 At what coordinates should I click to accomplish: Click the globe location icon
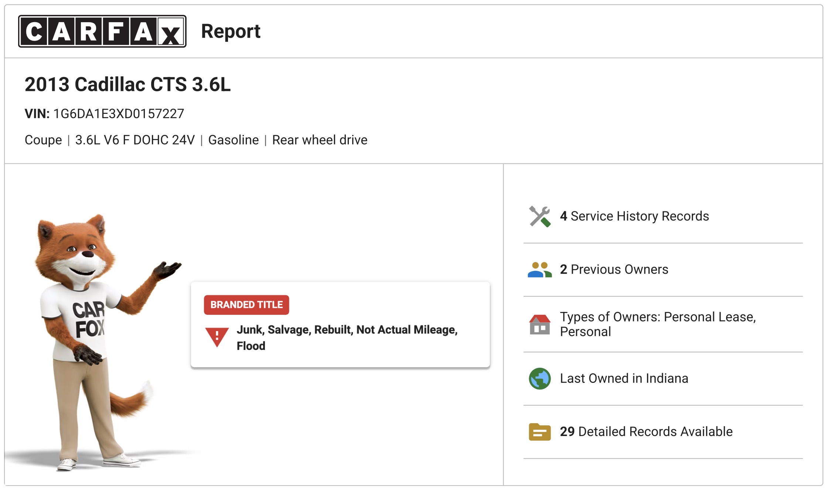tap(540, 378)
